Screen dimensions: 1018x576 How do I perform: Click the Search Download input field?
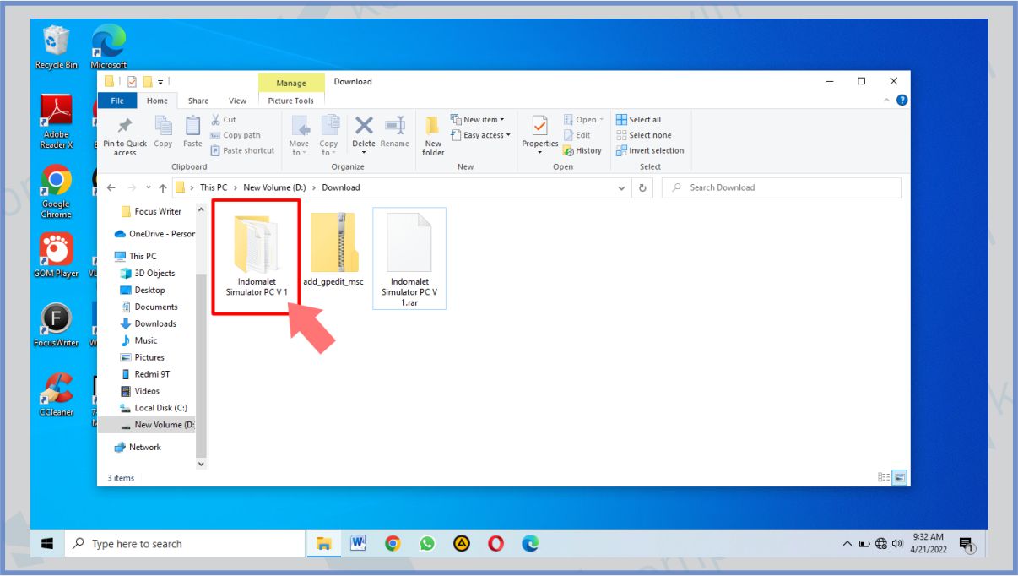pyautogui.click(x=785, y=187)
